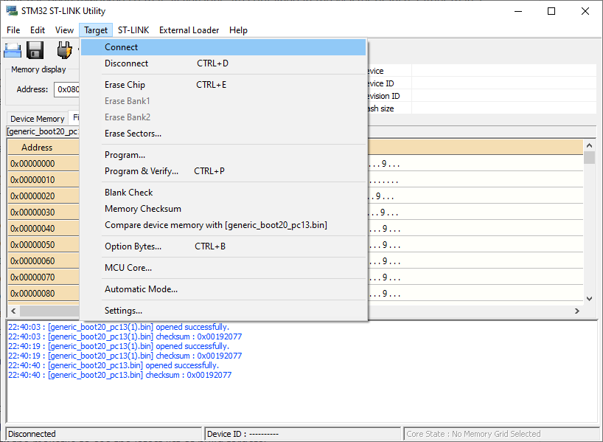Image resolution: width=603 pixels, height=442 pixels.
Task: Open Automatic Mode... menu entry
Action: (223, 289)
